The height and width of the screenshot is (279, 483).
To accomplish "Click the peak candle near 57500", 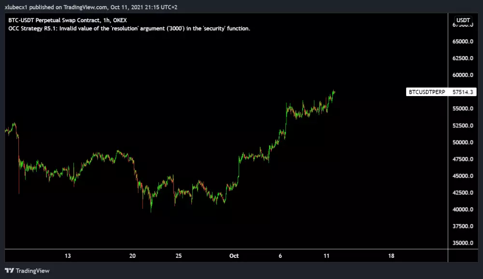I will click(x=333, y=92).
